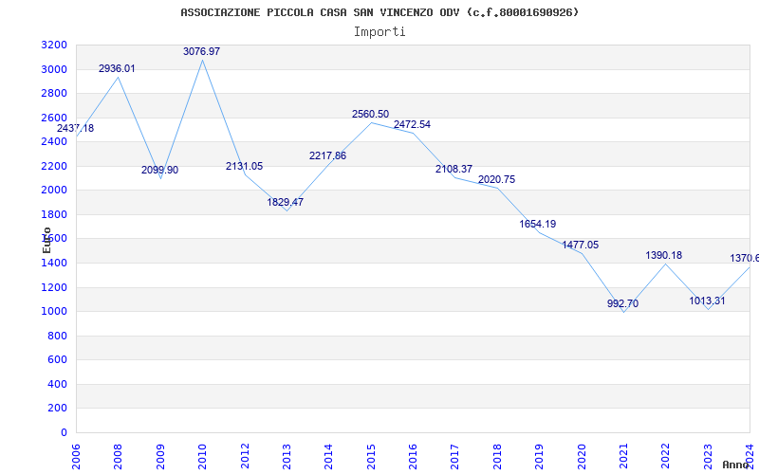Click the Importi subtitle
Screen dimensions: 759x474
pos(379,32)
